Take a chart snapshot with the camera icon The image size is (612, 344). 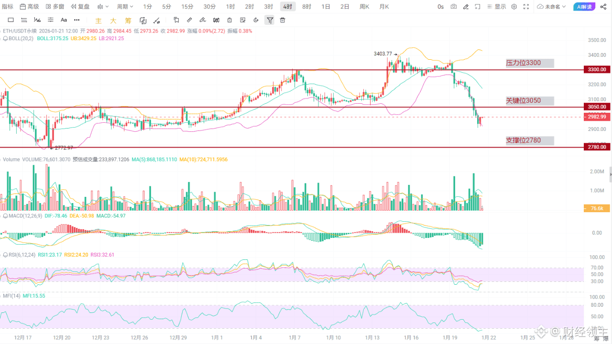coord(453,6)
